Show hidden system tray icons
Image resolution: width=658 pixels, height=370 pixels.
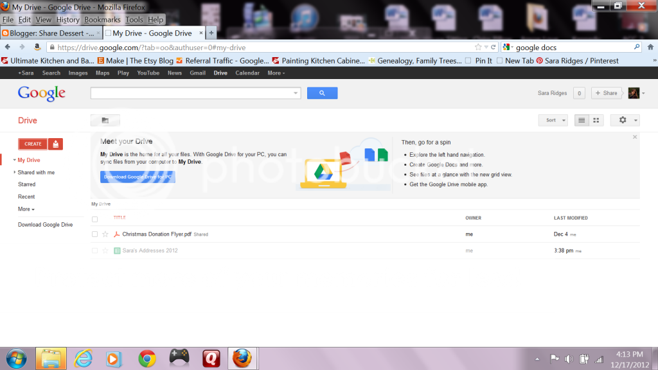pos(537,359)
